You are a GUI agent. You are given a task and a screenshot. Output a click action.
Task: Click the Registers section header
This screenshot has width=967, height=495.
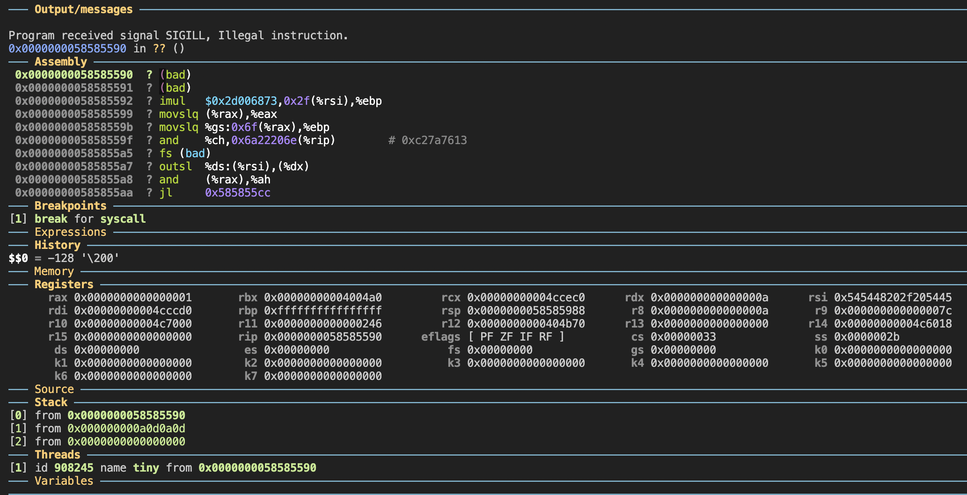click(x=64, y=284)
